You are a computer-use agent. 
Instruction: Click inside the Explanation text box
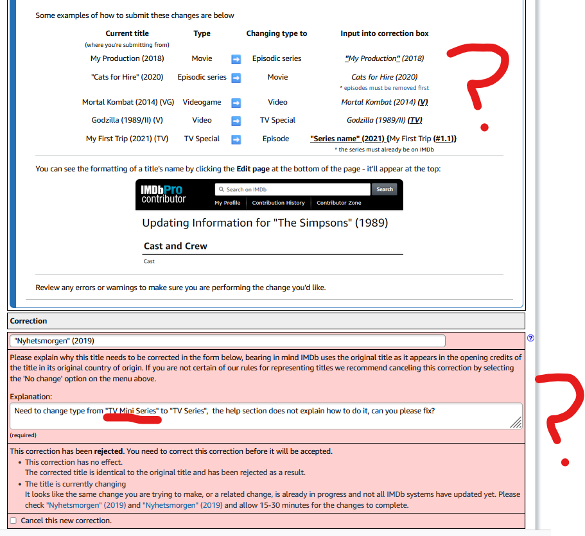coord(266,416)
